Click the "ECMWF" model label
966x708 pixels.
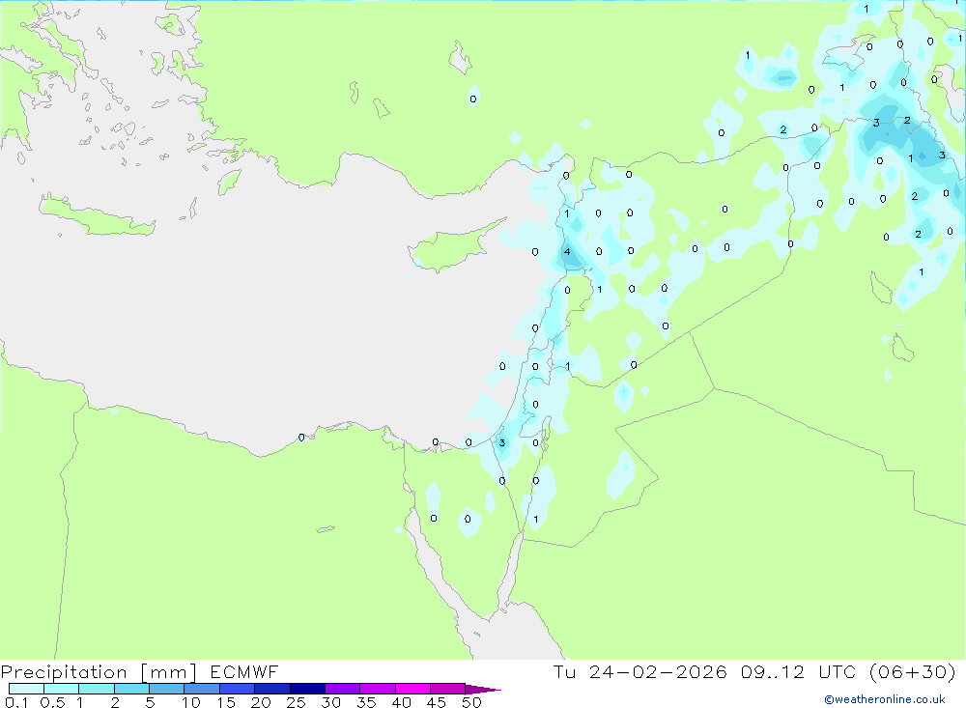coord(244,671)
